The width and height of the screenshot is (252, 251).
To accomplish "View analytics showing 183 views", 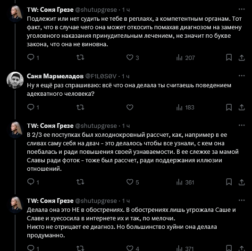I will click(x=185, y=108).
